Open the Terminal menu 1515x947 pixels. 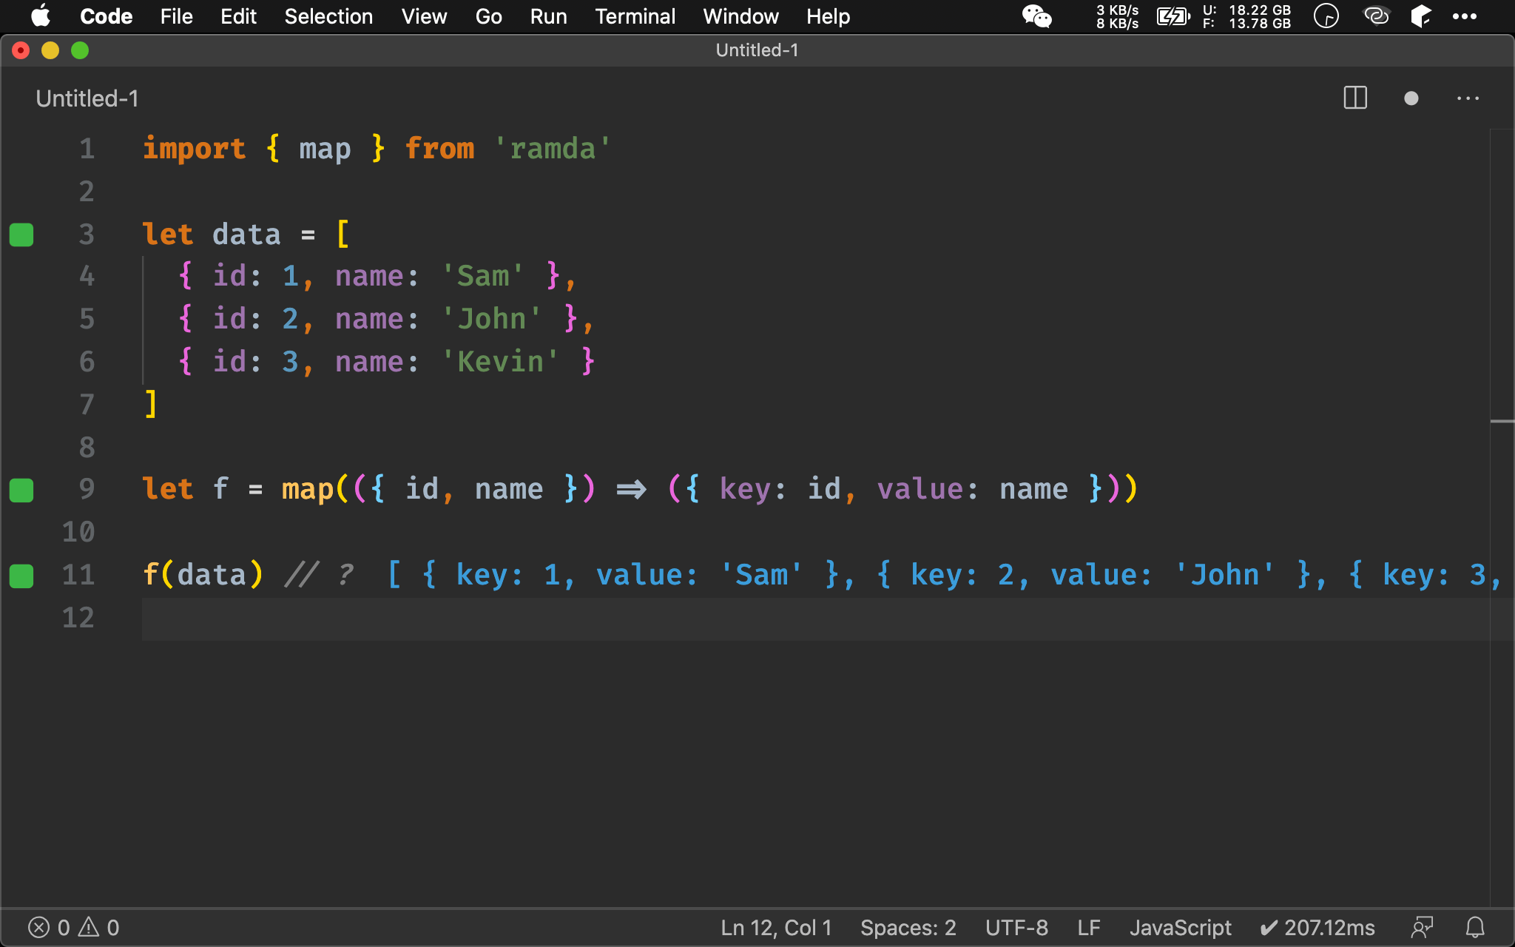635,16
